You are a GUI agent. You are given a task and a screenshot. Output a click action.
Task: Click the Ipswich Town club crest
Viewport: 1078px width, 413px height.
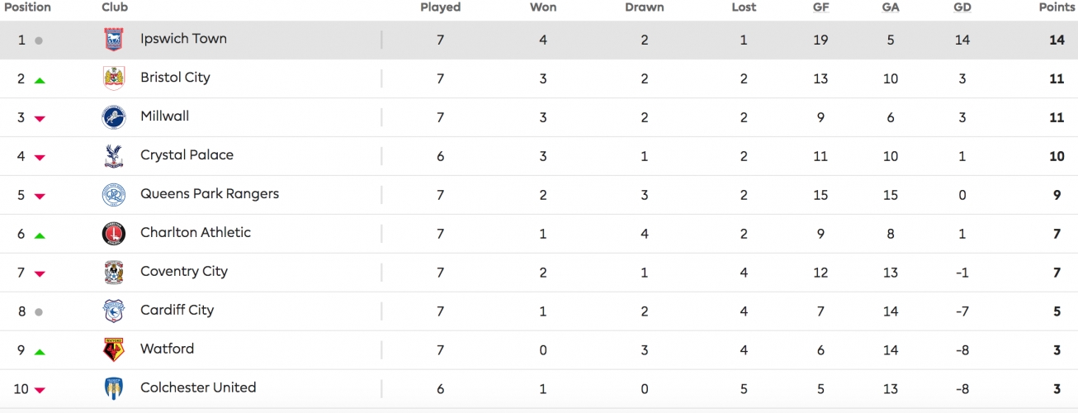point(113,40)
